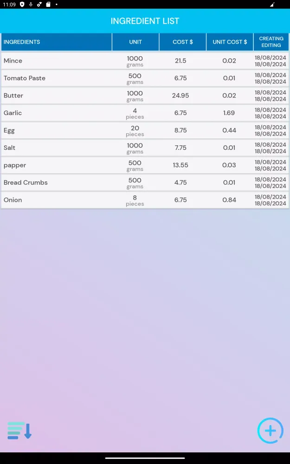This screenshot has height=464, width=290.
Task: Tap the add ingredient plus icon
Action: tap(270, 431)
